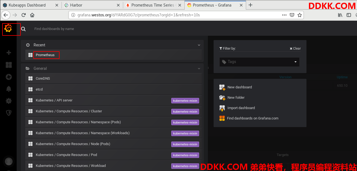Open Compute Resources / Namespace (Pods) dashboard
The width and height of the screenshot is (357, 171).
tap(114, 122)
